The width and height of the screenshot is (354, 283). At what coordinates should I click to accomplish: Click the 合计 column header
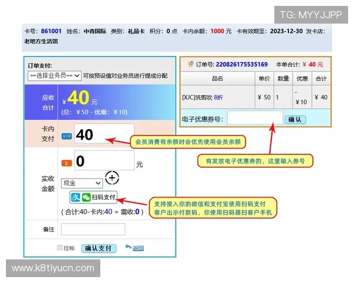pyautogui.click(x=321, y=78)
